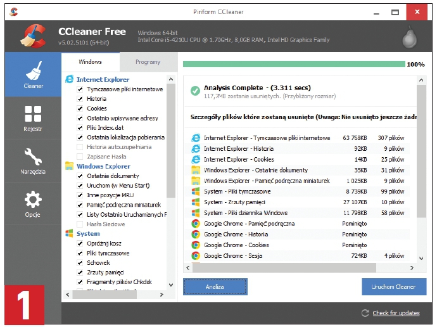
Task: Open the Narzędzia tools section
Action: (33, 161)
